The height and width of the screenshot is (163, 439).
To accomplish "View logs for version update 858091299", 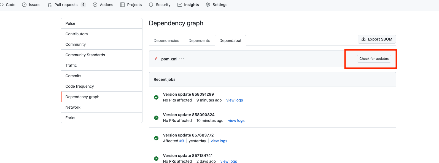I will coord(235,100).
